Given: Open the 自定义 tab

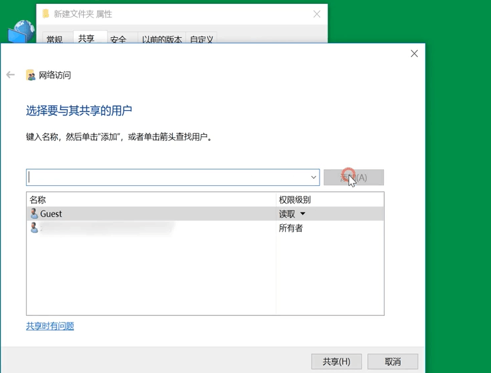Looking at the screenshot, I should click(201, 39).
